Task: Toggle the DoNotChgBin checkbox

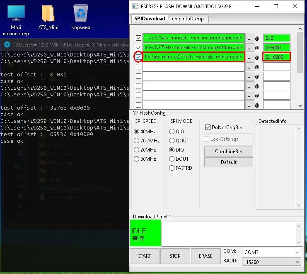Action: 208,127
